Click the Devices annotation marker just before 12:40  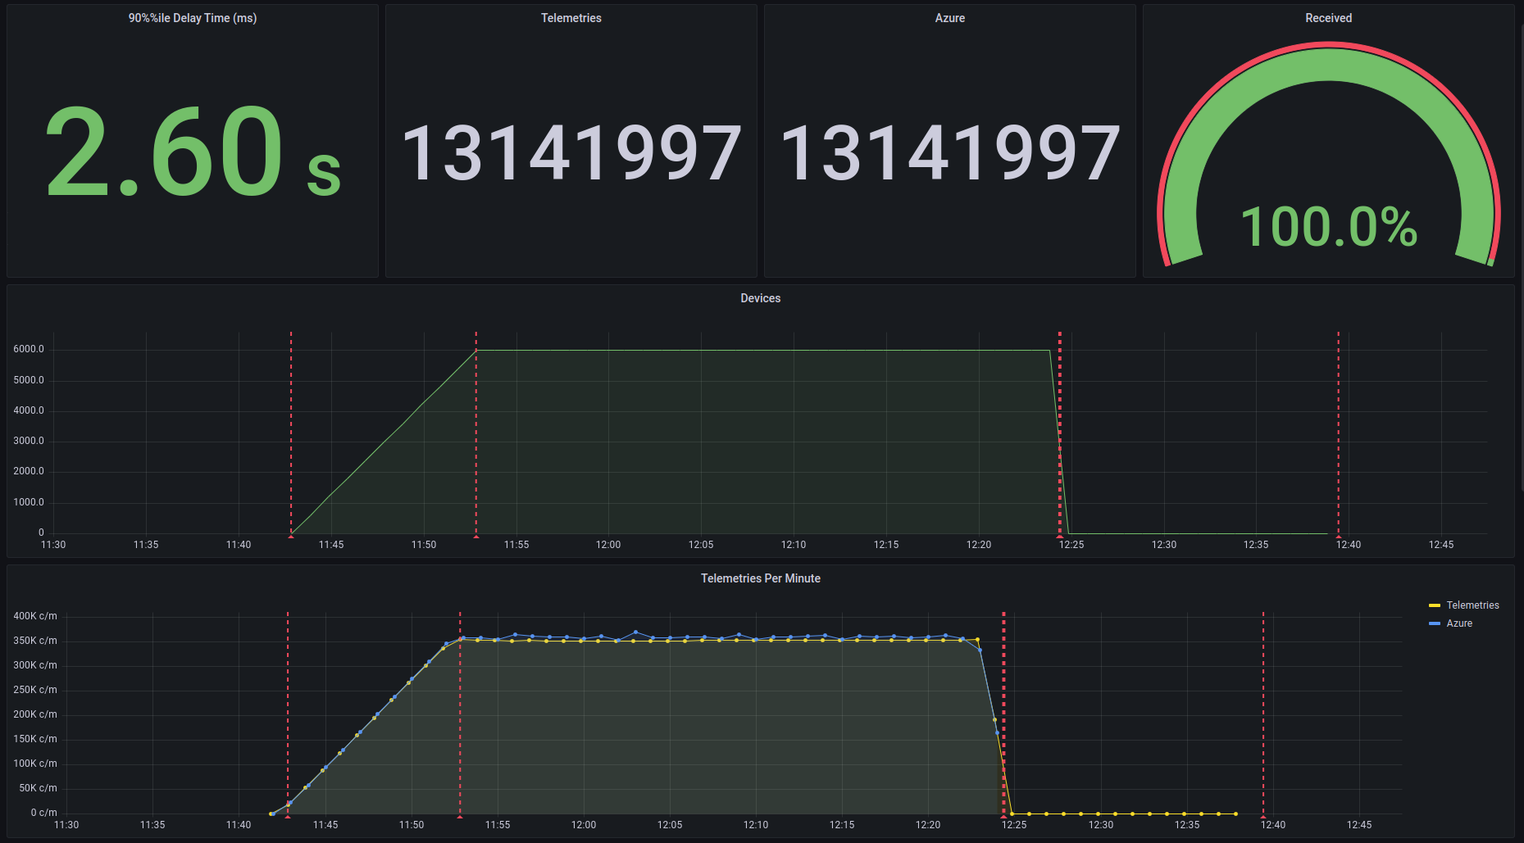point(1339,536)
